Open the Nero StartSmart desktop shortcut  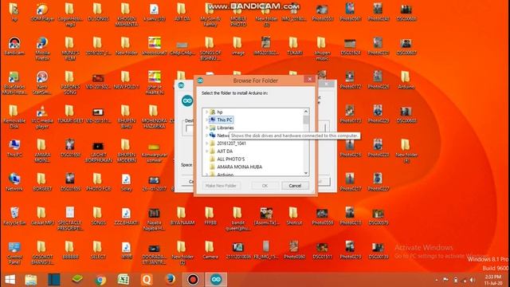[x=42, y=83]
